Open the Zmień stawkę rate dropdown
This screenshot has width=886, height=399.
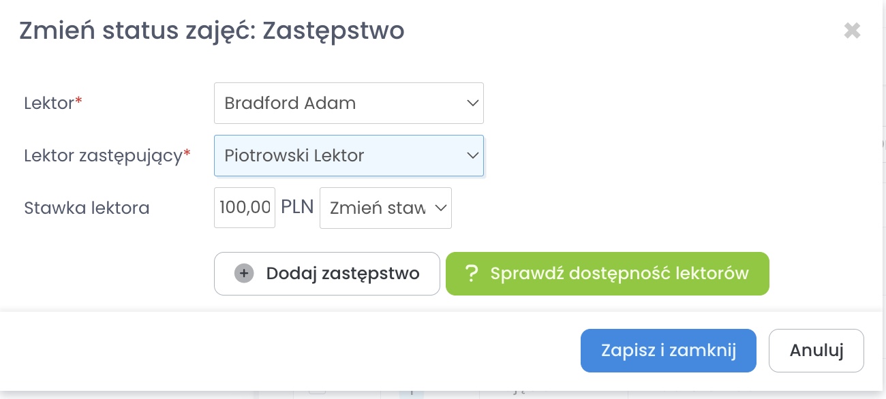point(378,208)
